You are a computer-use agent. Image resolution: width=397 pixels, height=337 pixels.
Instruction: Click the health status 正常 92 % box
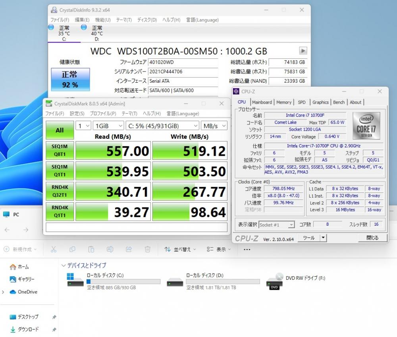[70, 79]
